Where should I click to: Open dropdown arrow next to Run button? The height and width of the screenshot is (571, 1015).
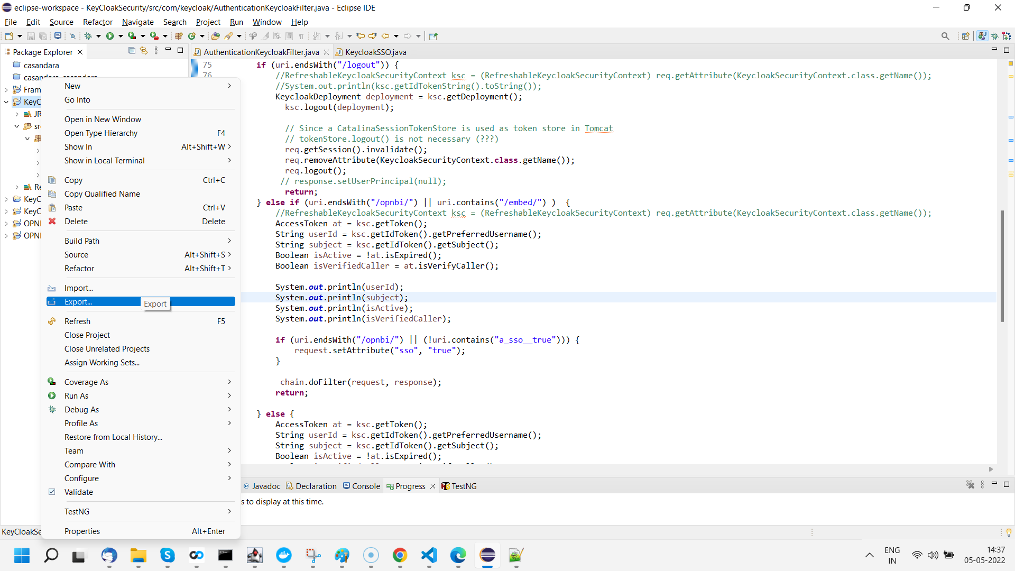pos(121,36)
